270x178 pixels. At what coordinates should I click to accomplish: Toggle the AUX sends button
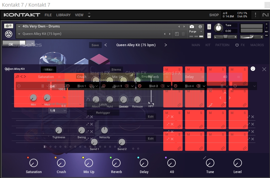pos(266,32)
